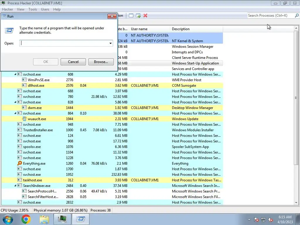Select the svchost.exe row with PID 1228

(x=112, y=158)
